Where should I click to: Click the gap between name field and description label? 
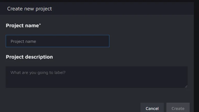point(58,50)
